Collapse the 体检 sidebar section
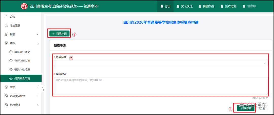The width and height of the screenshot is (274, 115). [37, 43]
